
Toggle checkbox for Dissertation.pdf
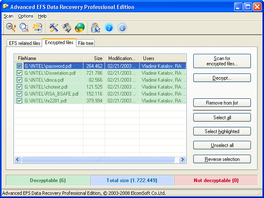pyautogui.click(x=19, y=73)
